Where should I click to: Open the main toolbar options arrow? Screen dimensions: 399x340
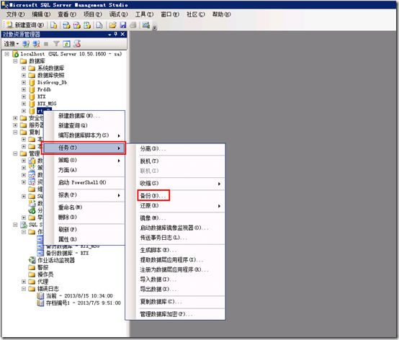pyautogui.click(x=154, y=27)
